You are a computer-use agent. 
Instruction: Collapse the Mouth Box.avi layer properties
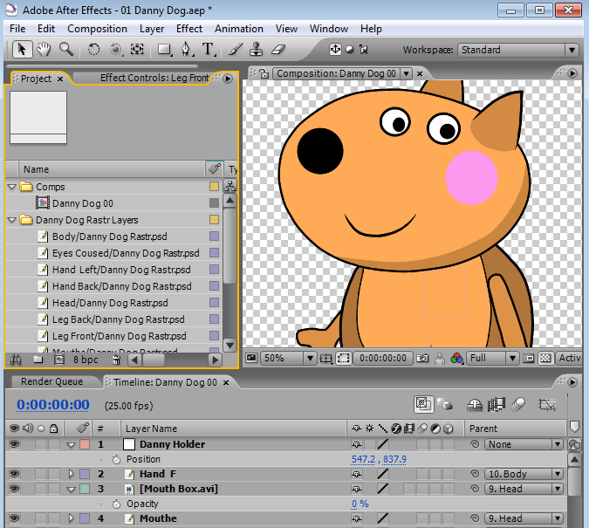coord(71,489)
